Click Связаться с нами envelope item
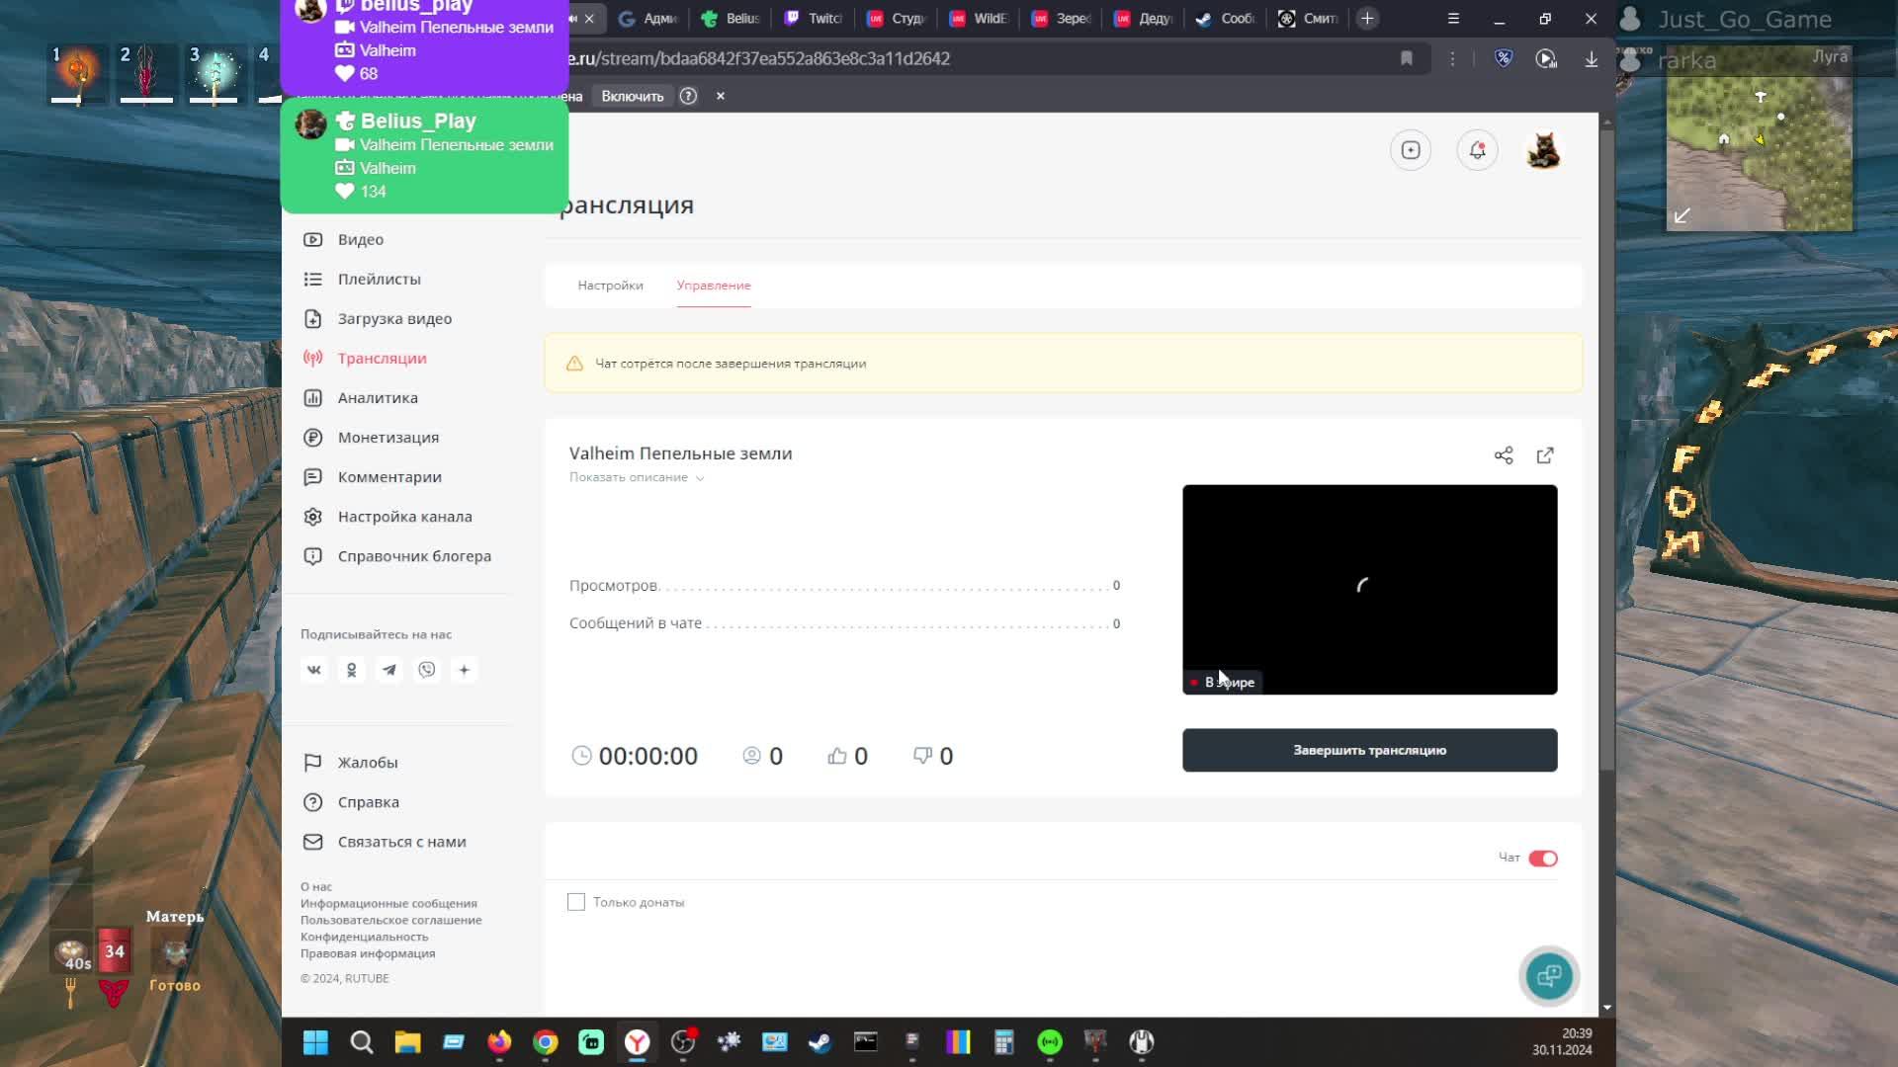 [x=385, y=842]
